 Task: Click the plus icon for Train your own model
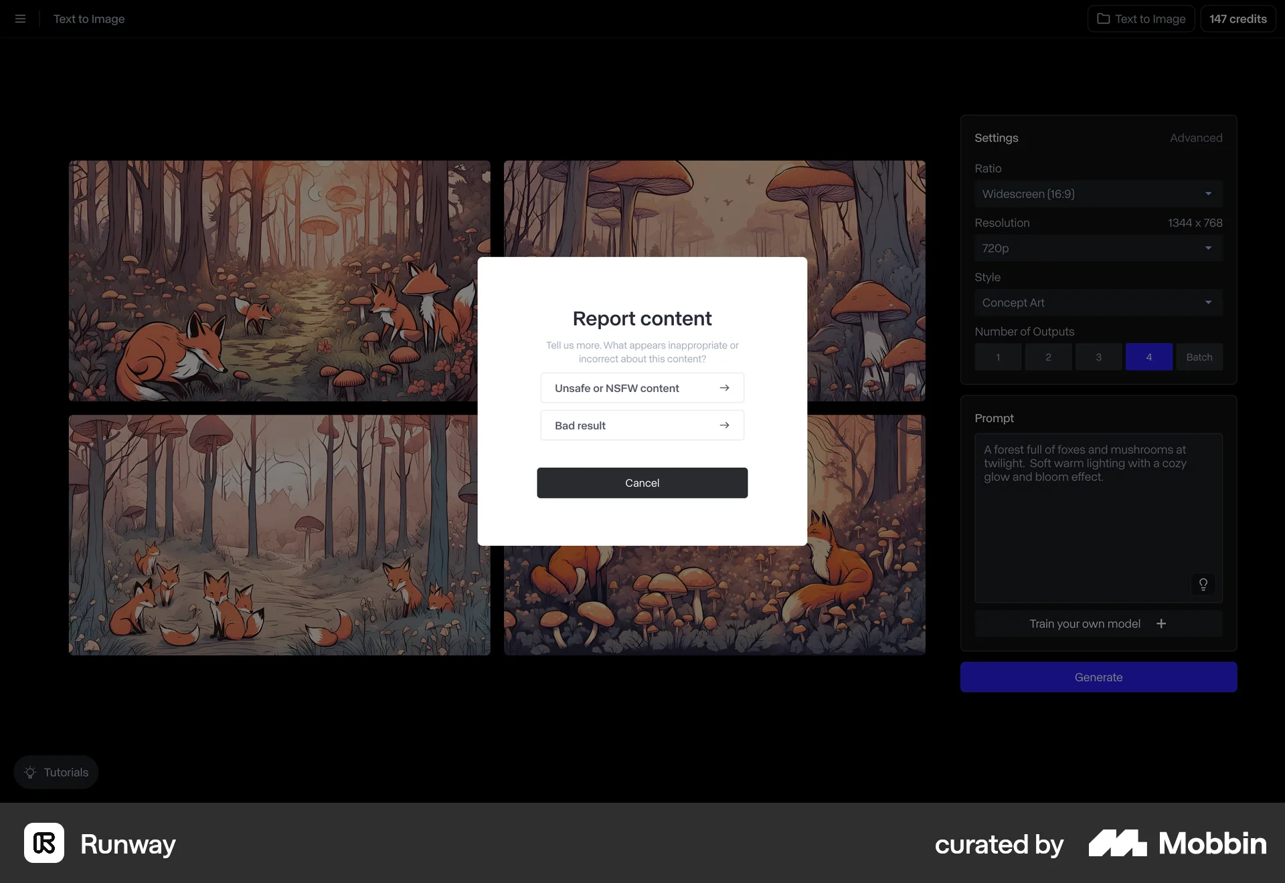click(x=1162, y=623)
